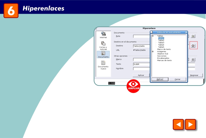Click the events icon beside Marco field

193,60
